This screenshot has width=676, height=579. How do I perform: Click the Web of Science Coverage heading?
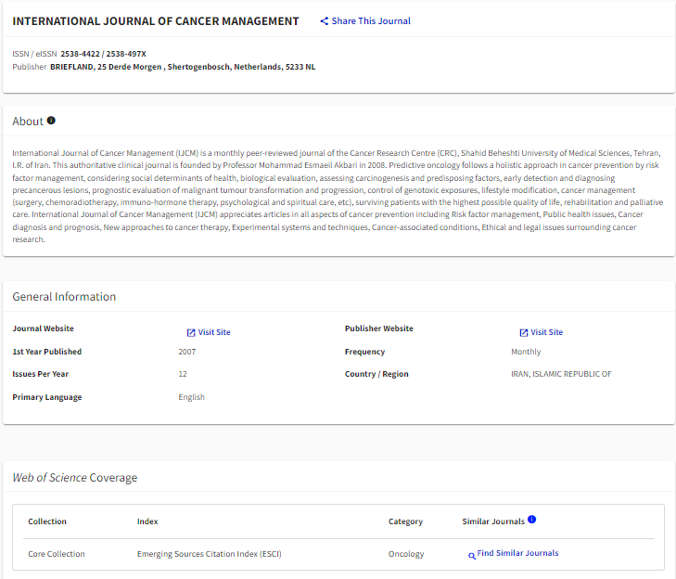(x=75, y=477)
